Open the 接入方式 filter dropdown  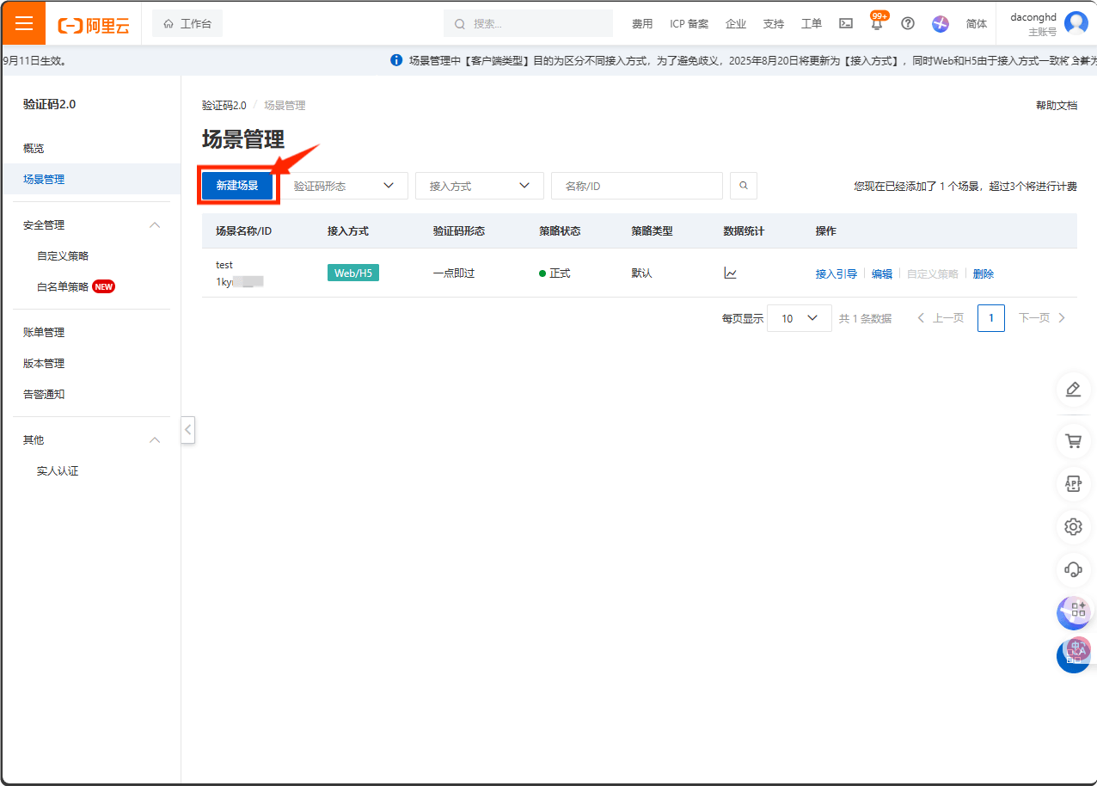(479, 185)
